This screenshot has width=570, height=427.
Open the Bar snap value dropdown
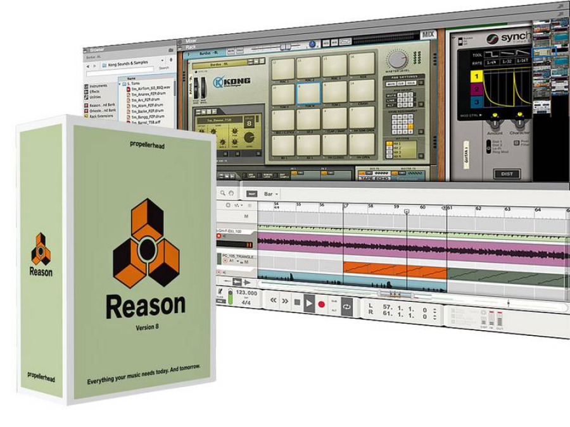(271, 194)
